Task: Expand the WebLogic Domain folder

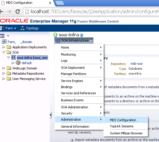Action: pyautogui.click(x=4, y=68)
